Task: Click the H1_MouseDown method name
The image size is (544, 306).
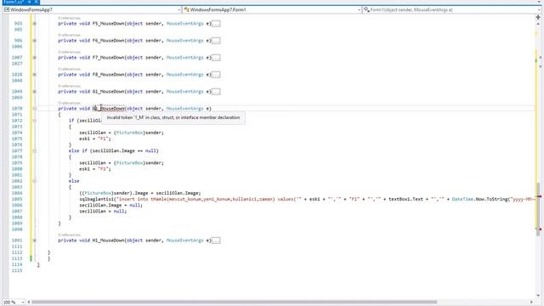Action: click(x=108, y=241)
